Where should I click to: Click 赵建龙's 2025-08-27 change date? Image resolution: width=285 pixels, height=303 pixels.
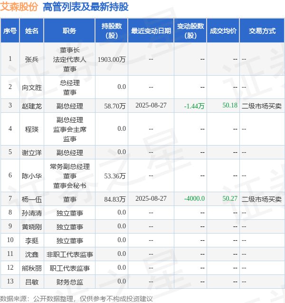coord(151,105)
